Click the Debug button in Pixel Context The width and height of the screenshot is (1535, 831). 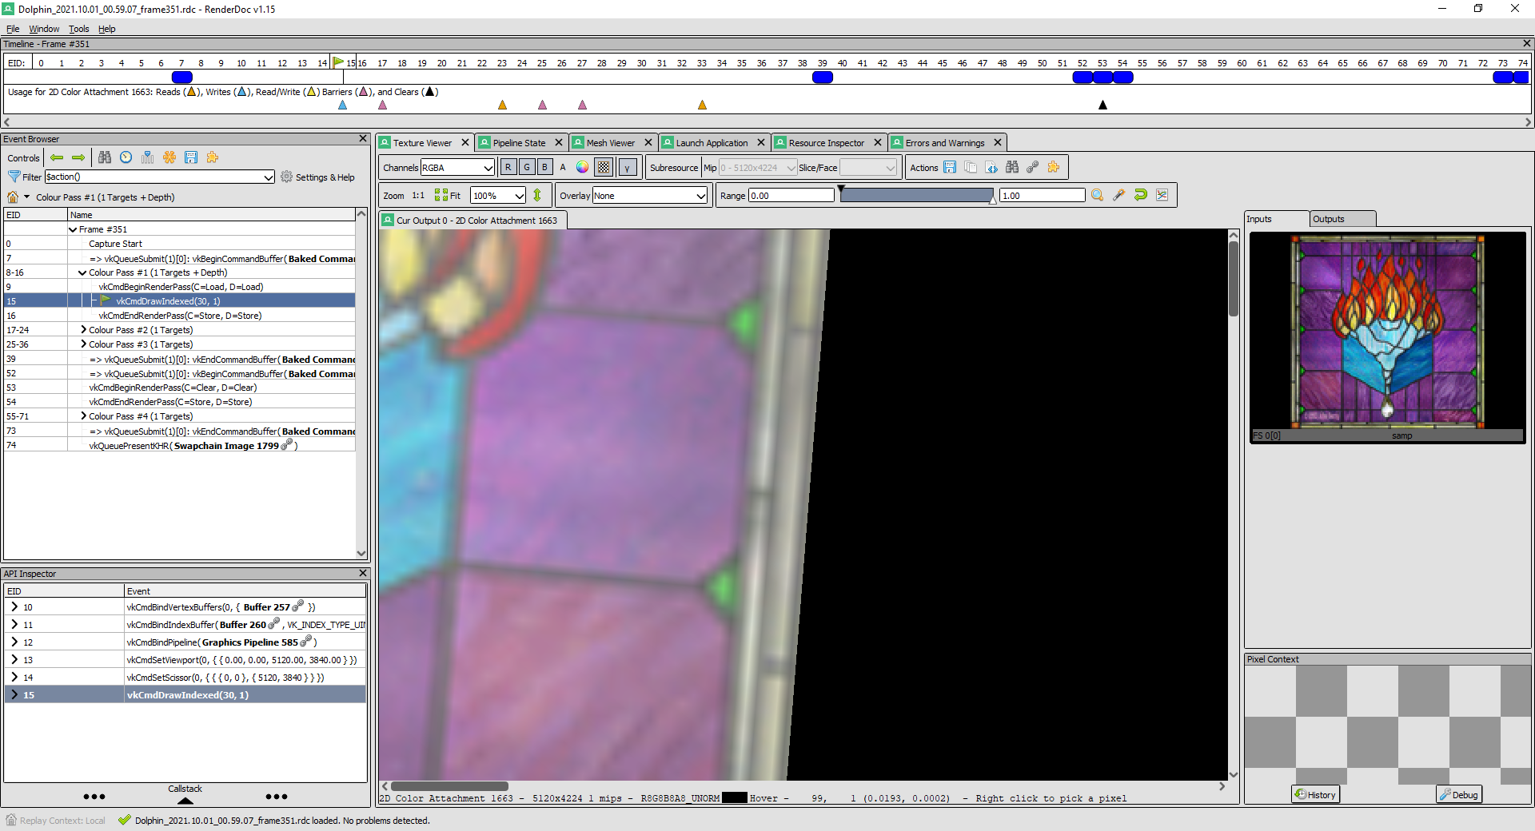(1459, 794)
